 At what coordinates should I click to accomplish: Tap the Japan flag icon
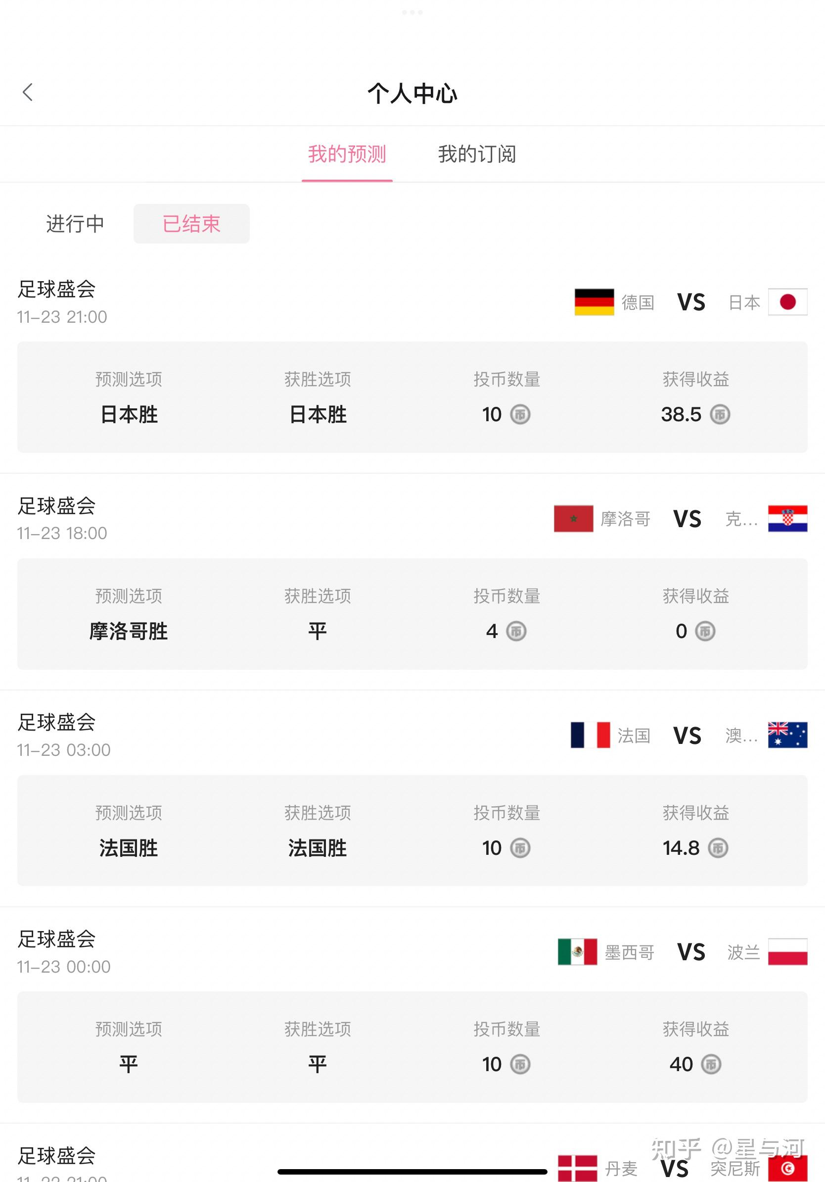[x=787, y=302]
